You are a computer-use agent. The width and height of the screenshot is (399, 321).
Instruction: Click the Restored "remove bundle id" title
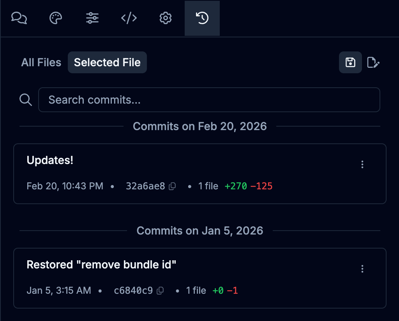[x=101, y=265]
